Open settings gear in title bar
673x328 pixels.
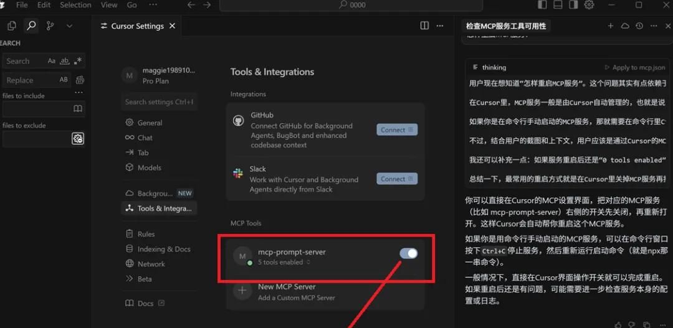pyautogui.click(x=589, y=5)
